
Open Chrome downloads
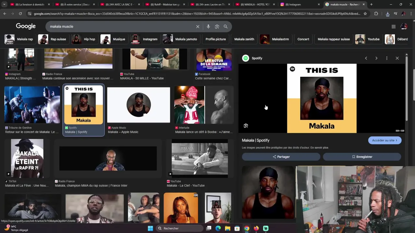tap(387, 14)
